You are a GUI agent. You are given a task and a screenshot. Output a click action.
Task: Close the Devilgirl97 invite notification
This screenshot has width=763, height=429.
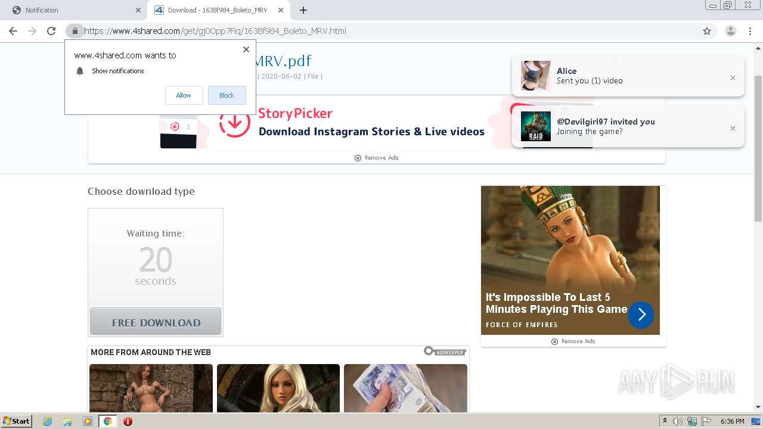[x=733, y=128]
